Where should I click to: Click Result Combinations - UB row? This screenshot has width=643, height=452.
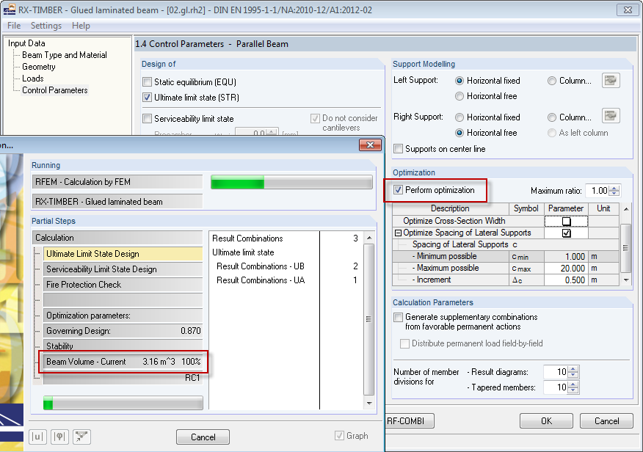point(286,266)
